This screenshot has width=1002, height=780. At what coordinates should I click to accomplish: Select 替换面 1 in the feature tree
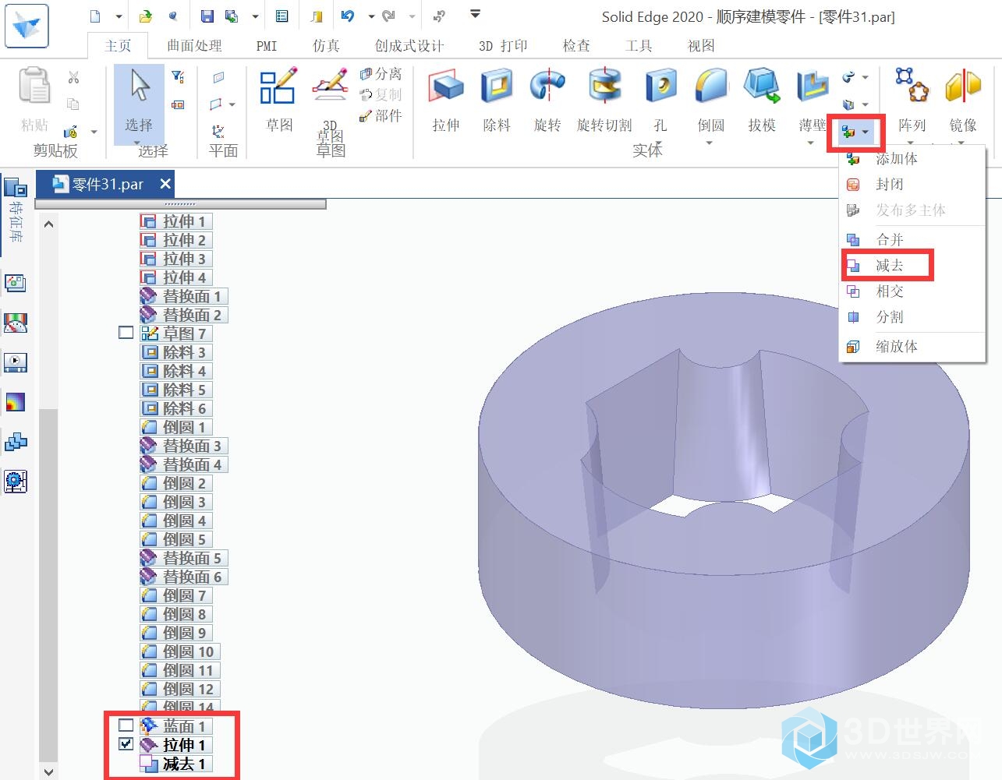coord(184,296)
